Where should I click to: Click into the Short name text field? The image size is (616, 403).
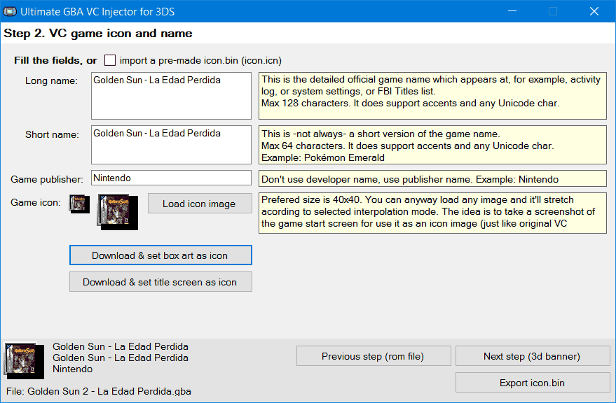tap(171, 145)
